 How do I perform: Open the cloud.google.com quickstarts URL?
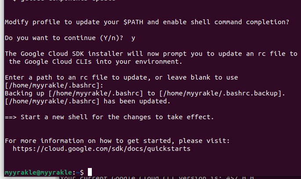(102, 149)
